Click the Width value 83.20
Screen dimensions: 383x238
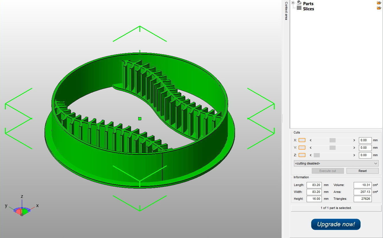tap(314, 192)
